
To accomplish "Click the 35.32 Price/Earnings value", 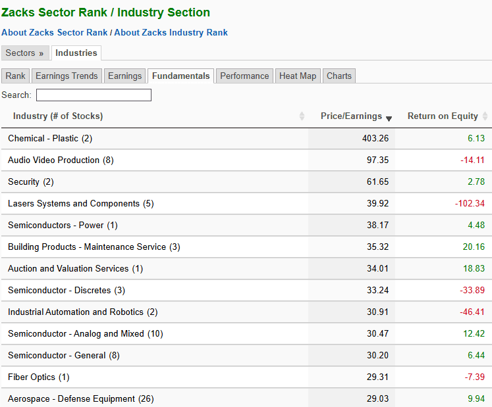I will 378,247.
